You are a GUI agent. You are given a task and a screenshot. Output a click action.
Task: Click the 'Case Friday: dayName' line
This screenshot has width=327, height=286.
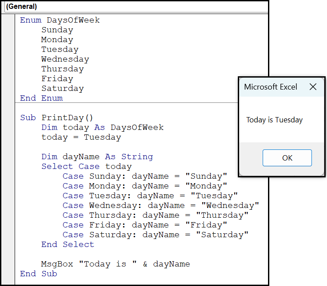tap(145, 225)
